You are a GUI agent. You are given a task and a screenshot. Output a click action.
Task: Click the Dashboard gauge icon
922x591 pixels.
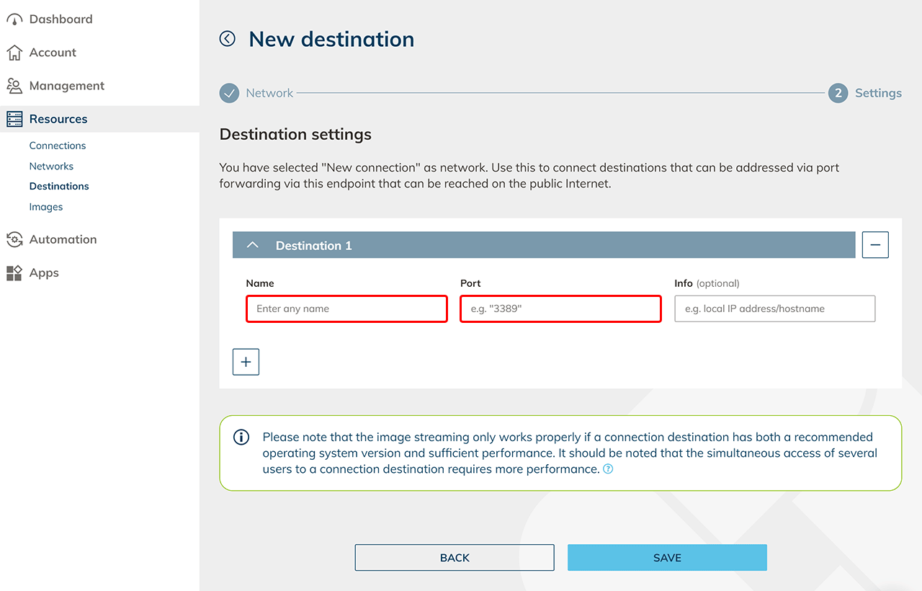14,19
